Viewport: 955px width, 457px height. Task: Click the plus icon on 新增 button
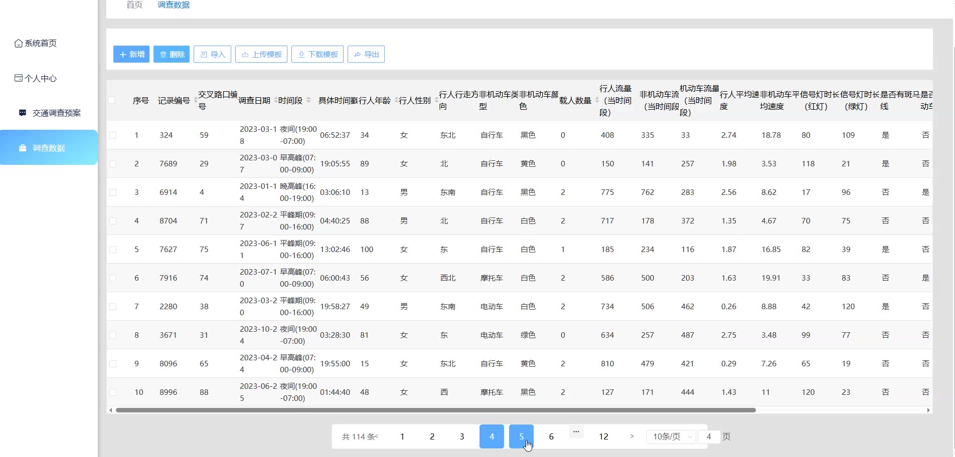(x=123, y=54)
